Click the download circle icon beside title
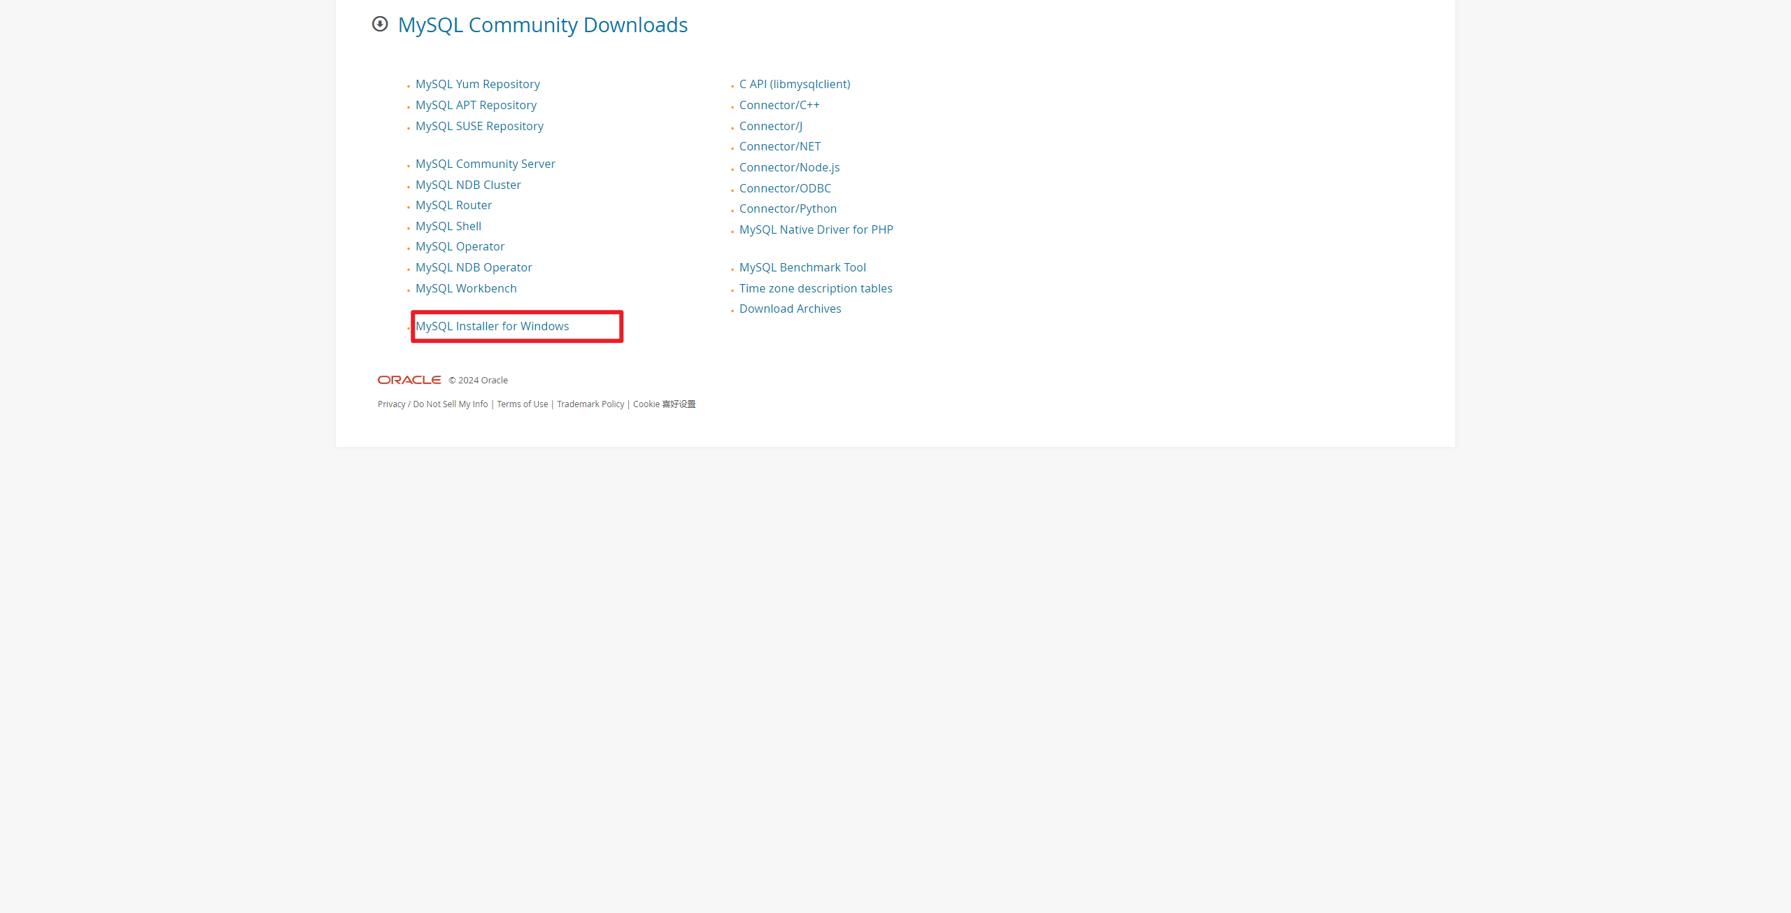 point(380,24)
